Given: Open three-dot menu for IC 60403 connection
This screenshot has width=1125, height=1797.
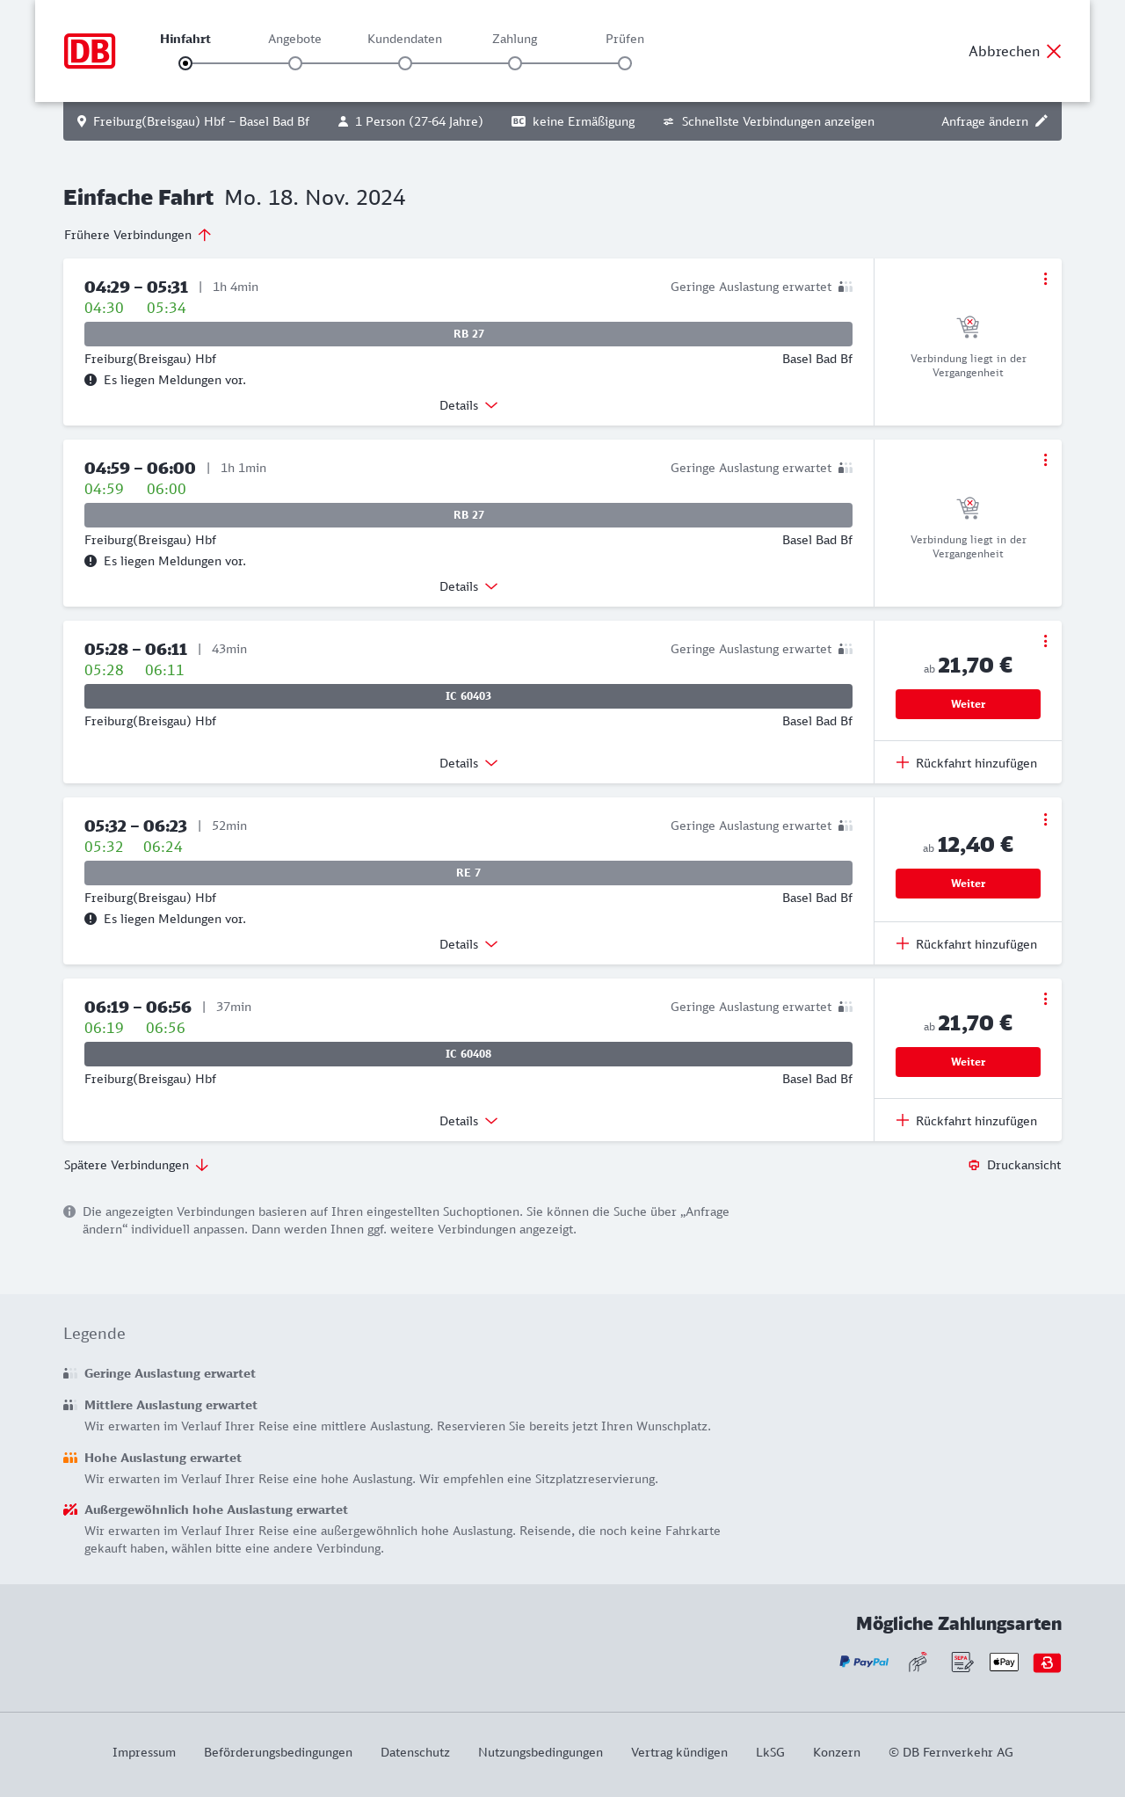Looking at the screenshot, I should click(1045, 641).
